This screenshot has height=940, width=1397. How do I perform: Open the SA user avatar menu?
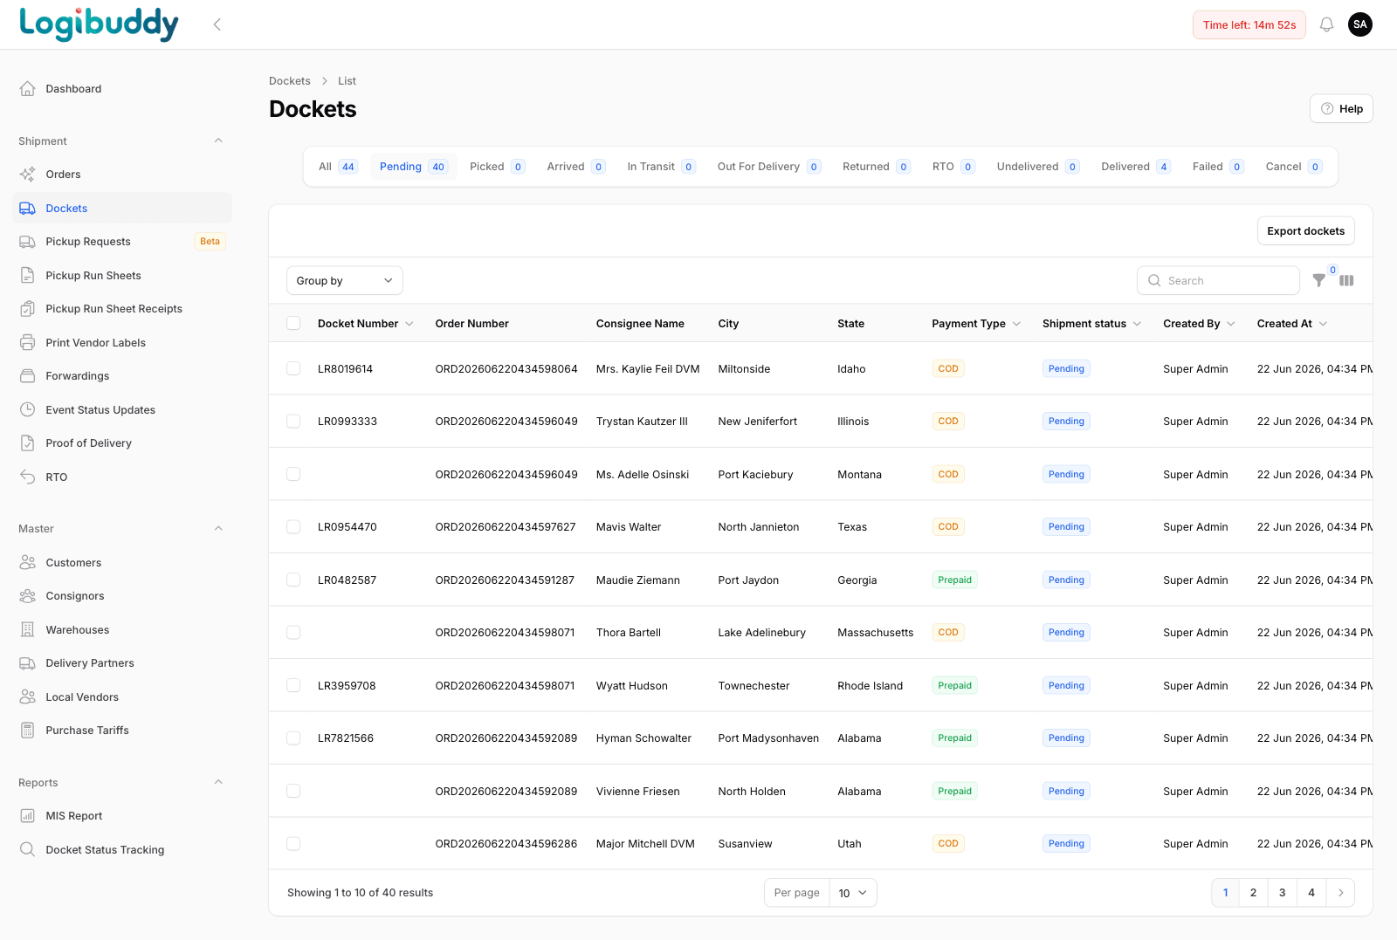(x=1360, y=24)
